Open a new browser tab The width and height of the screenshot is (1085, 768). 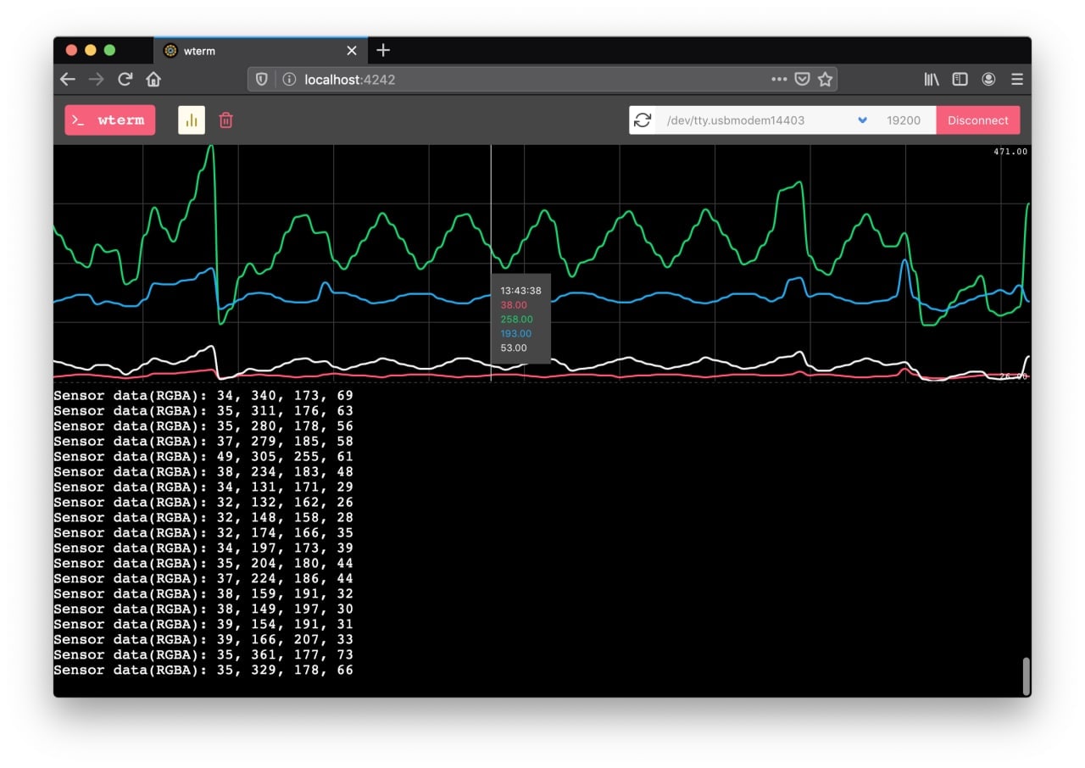point(383,51)
